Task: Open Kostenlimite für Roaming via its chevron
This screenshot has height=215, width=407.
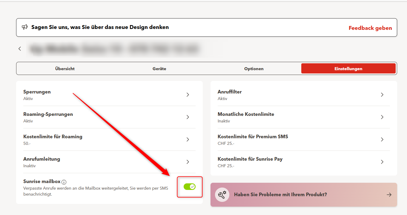Action: click(x=188, y=139)
